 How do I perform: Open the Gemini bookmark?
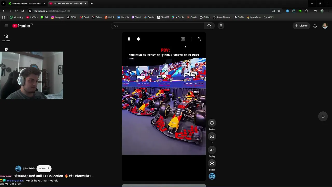point(149,17)
